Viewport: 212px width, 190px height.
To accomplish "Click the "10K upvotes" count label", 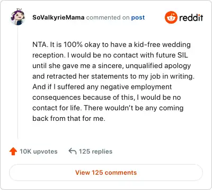I will coord(39,151).
